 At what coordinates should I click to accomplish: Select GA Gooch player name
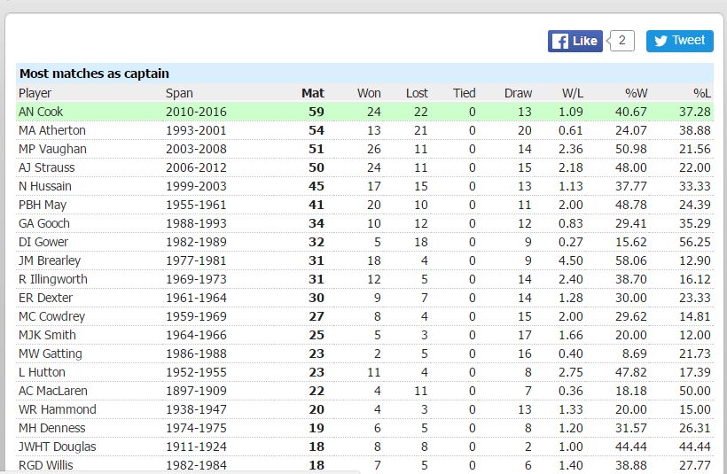click(43, 223)
